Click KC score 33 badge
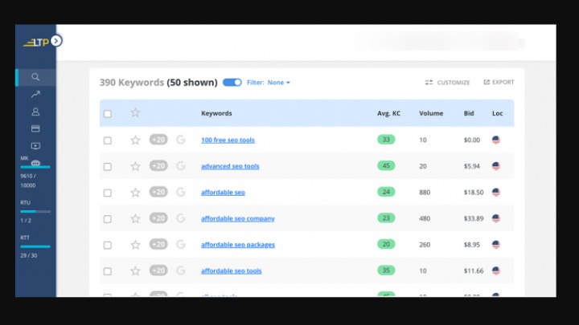Viewport: 579px width, 325px height. pos(386,140)
